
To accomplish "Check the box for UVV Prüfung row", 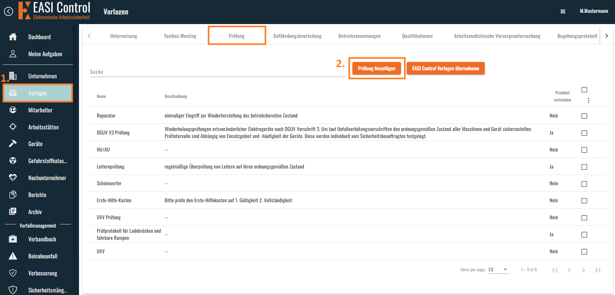I will (584, 218).
